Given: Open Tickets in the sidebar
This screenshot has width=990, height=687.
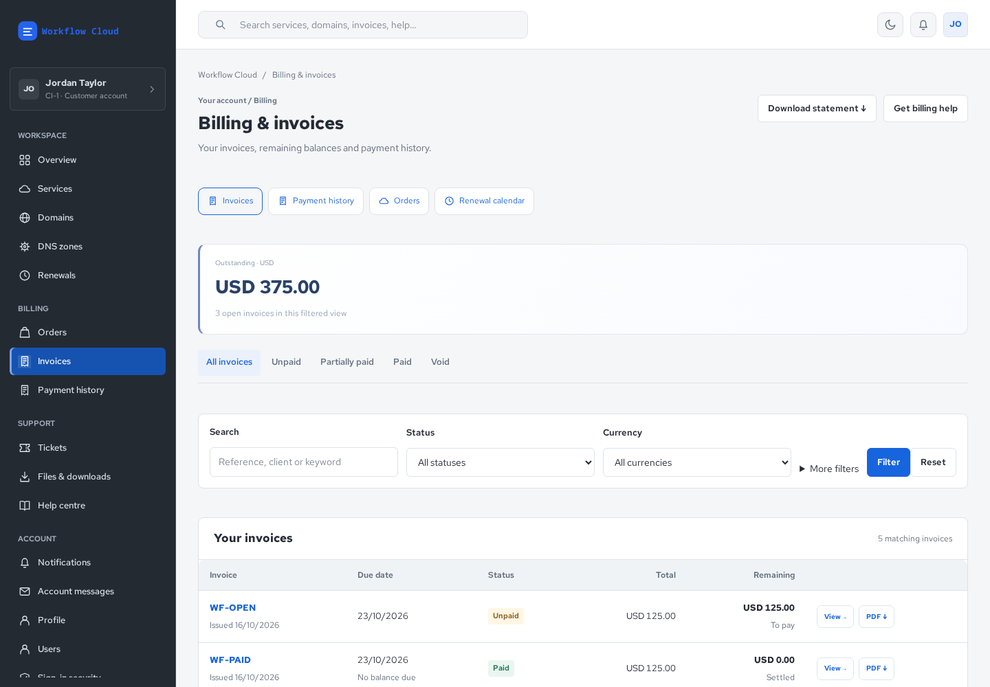Looking at the screenshot, I should (x=87, y=448).
